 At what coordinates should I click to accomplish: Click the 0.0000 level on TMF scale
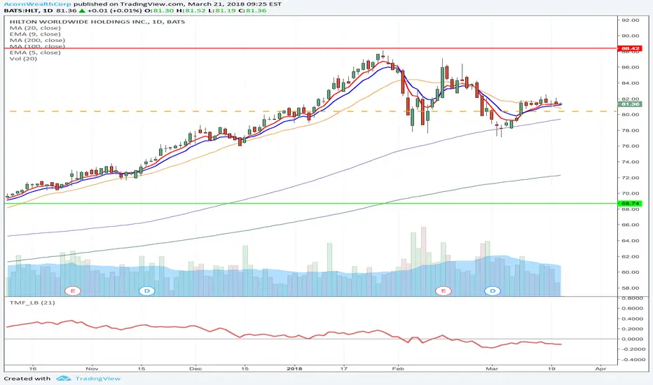[632, 339]
